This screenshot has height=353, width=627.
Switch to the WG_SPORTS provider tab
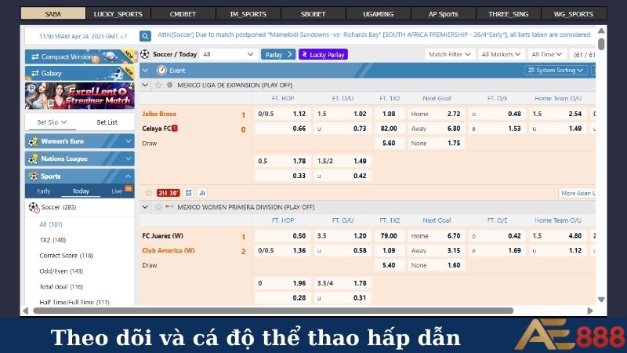574,14
